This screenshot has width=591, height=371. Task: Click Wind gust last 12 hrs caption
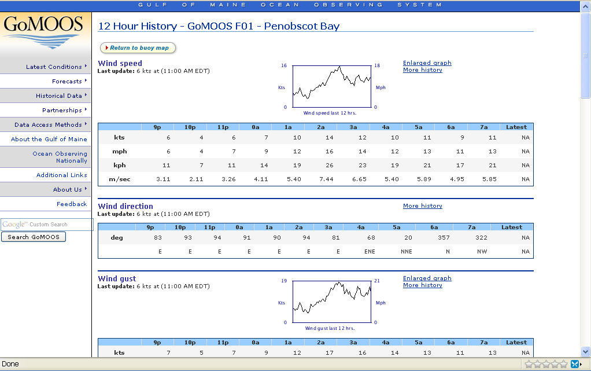330,328
